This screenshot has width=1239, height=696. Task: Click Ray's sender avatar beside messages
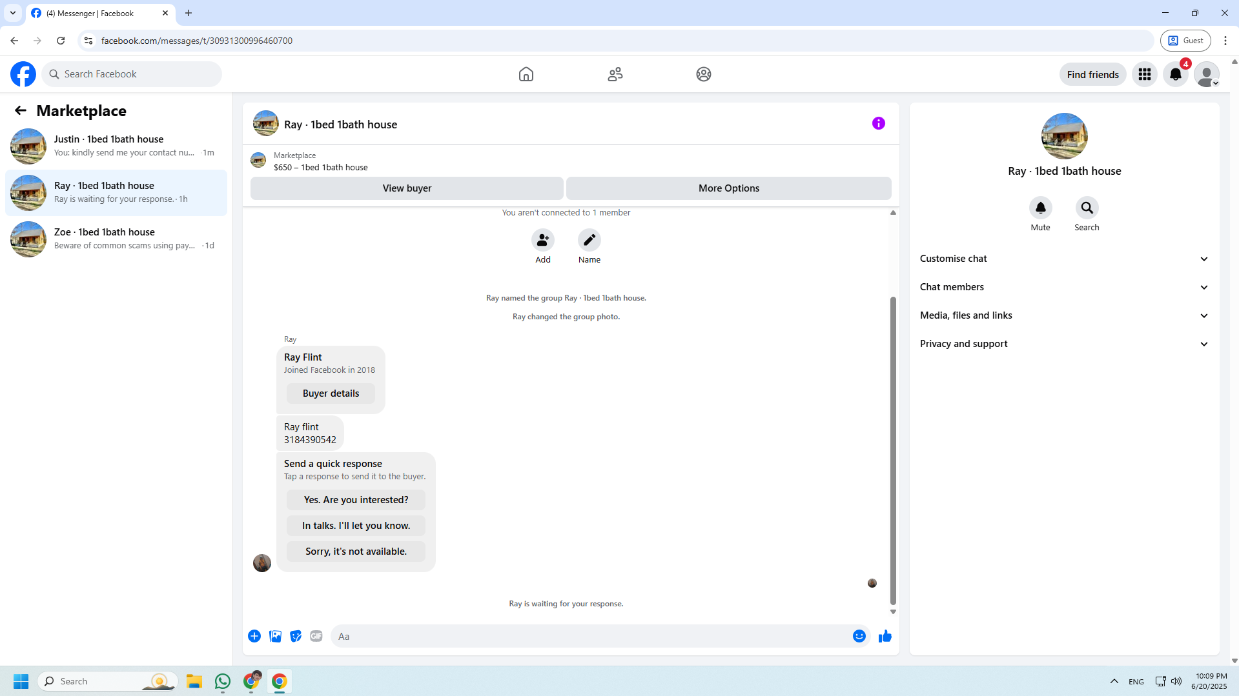(x=262, y=563)
